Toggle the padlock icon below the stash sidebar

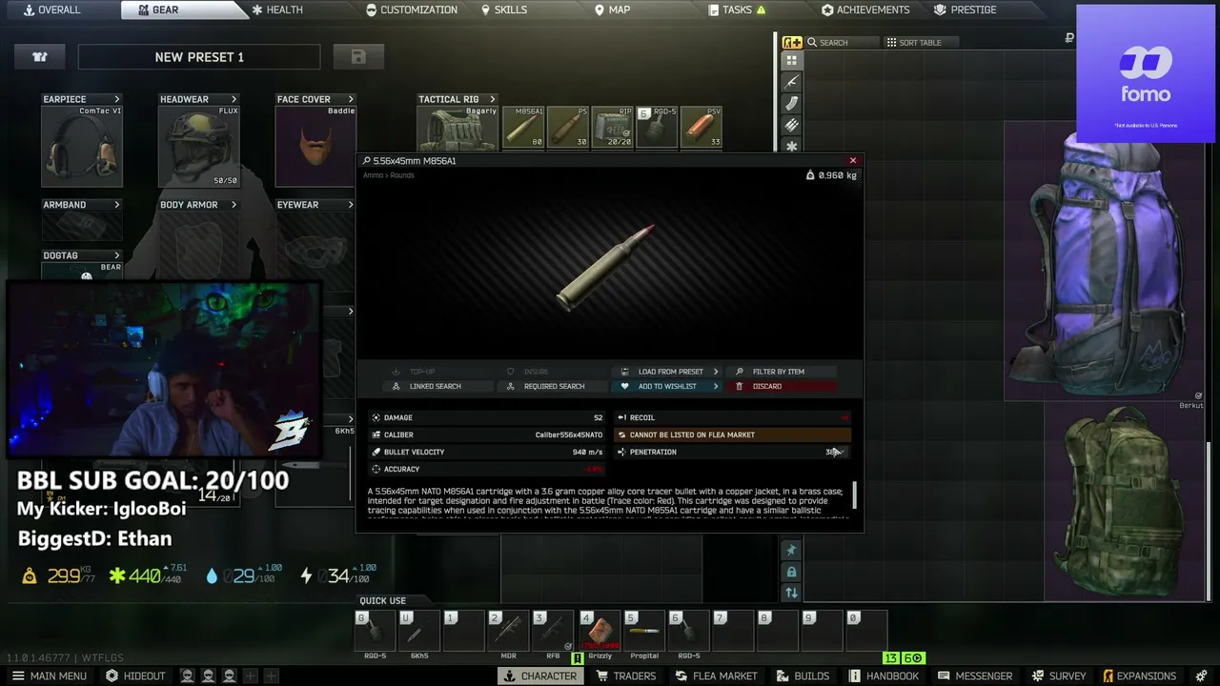coord(791,572)
